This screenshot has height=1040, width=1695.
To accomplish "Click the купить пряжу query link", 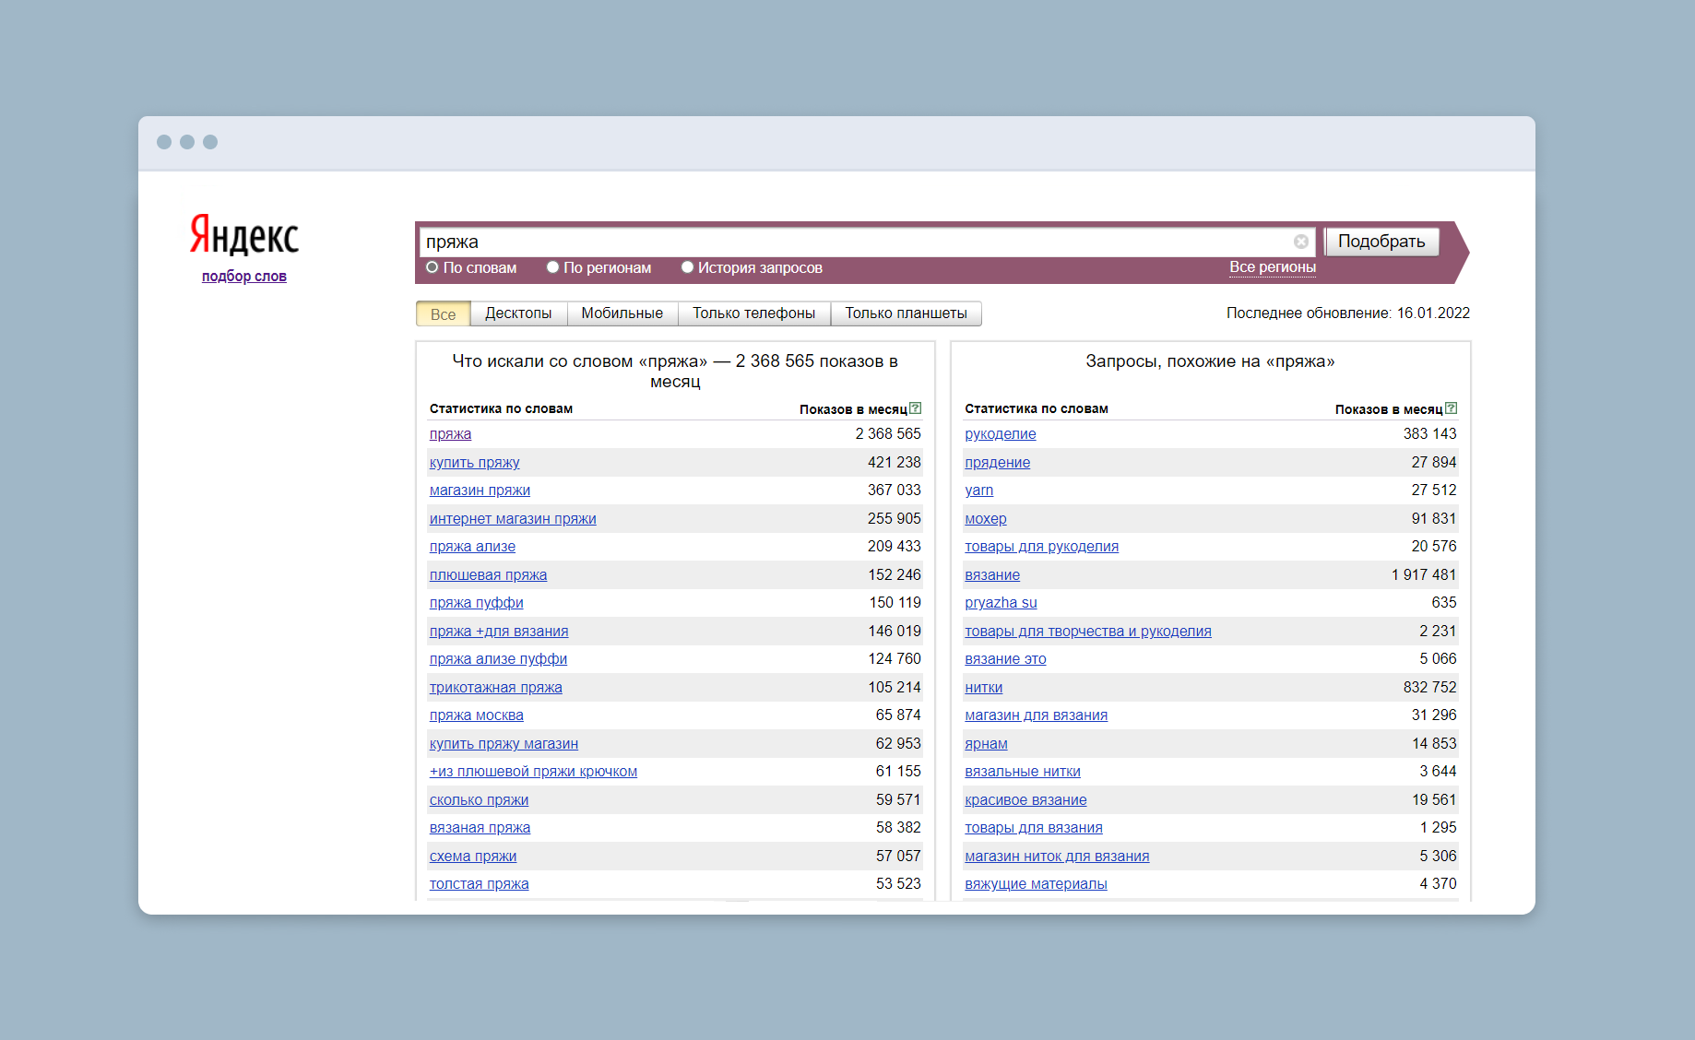I will click(x=474, y=463).
